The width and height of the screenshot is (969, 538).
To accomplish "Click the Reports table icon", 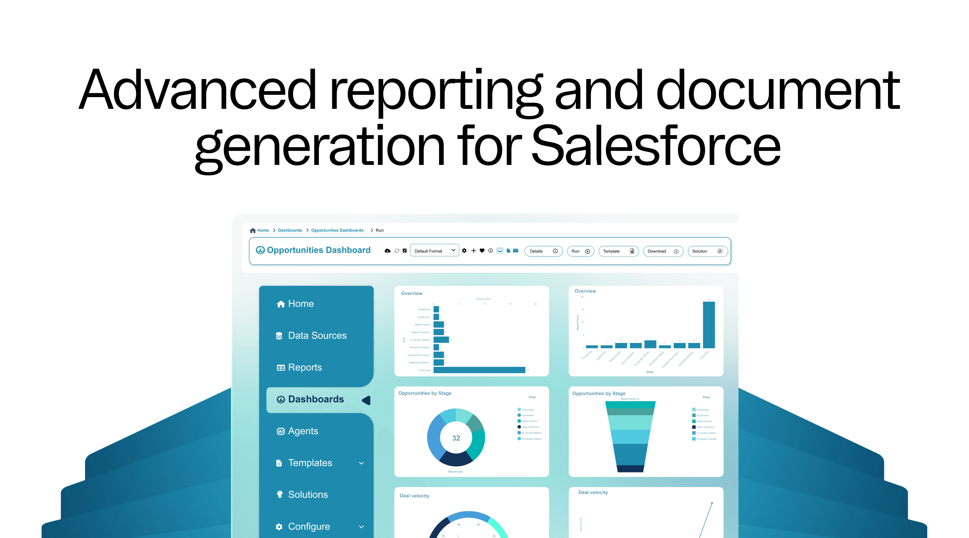I will (281, 368).
